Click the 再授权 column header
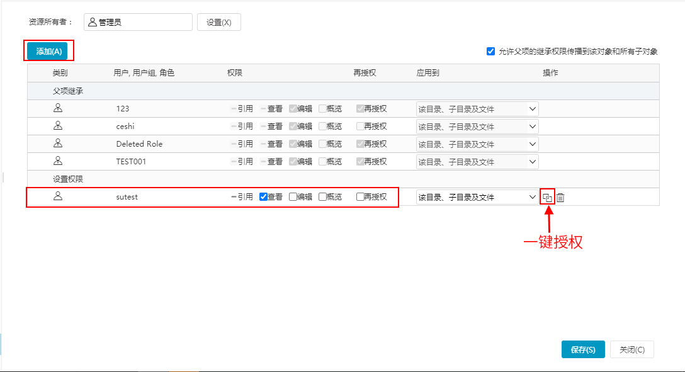The width and height of the screenshot is (685, 372). click(365, 73)
